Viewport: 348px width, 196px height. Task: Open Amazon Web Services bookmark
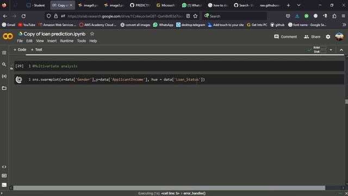pos(57,25)
